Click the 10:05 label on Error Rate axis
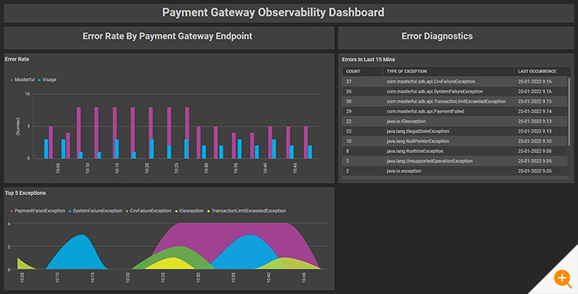This screenshot has width=578, height=294. click(58, 168)
